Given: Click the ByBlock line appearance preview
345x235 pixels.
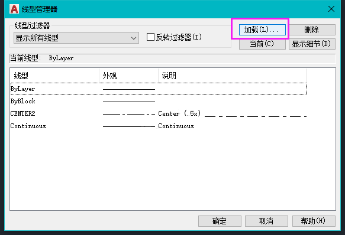Looking at the screenshot, I should [x=129, y=102].
